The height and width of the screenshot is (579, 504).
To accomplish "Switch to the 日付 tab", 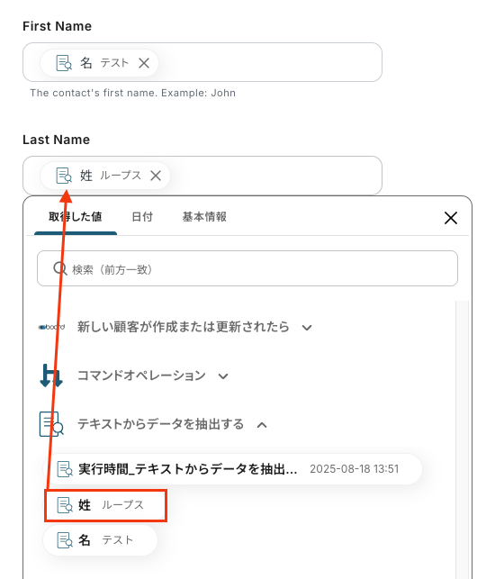I will [x=142, y=217].
